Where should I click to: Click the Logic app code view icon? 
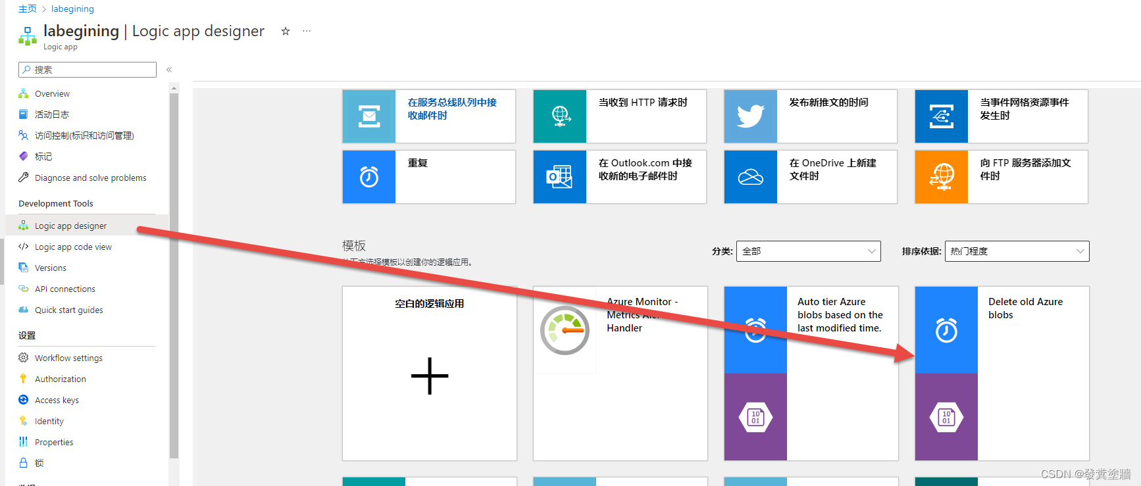pyautogui.click(x=24, y=247)
